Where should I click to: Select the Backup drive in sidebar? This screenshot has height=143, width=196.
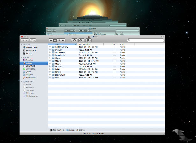click(x=27, y=53)
